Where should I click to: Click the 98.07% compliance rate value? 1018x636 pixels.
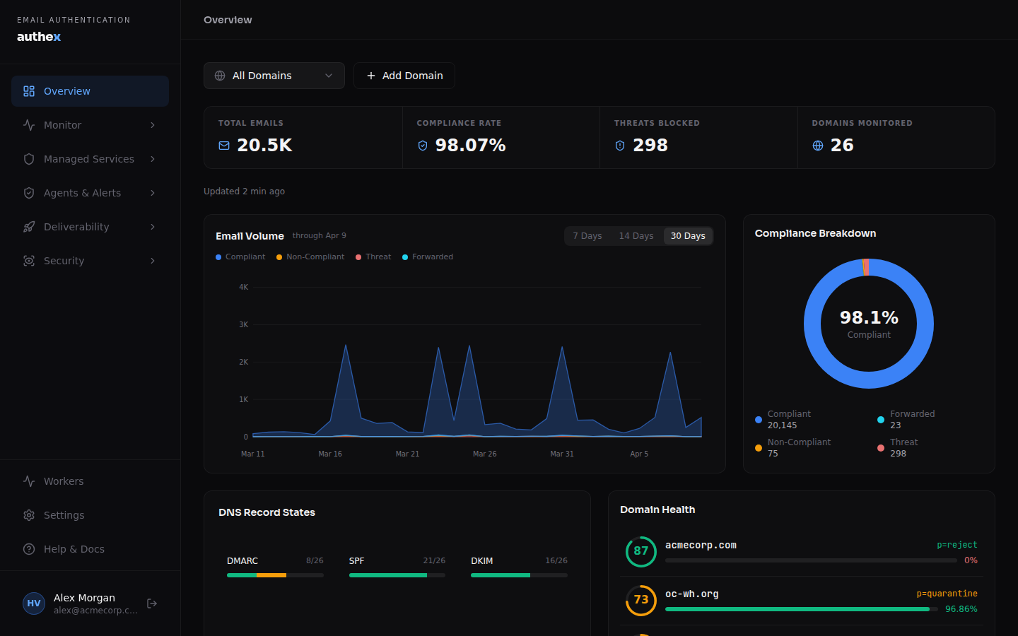[471, 146]
